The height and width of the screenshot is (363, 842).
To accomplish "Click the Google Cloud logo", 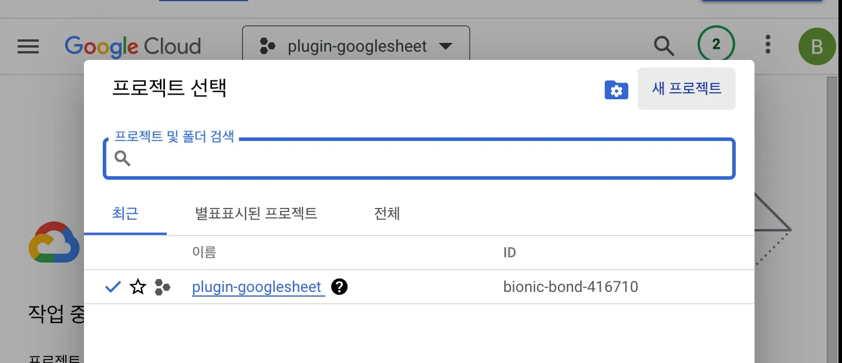I will pos(133,46).
